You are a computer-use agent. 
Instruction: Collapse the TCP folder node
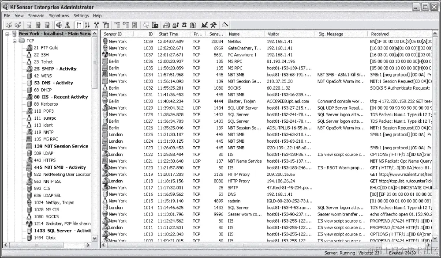[x=15, y=41]
